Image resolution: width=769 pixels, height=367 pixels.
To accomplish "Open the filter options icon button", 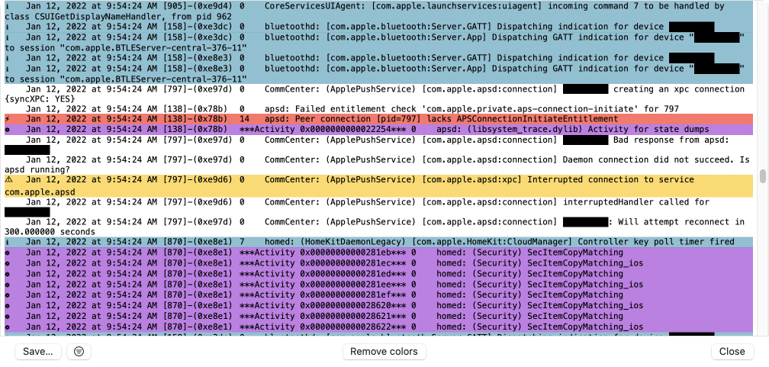I will pos(79,351).
